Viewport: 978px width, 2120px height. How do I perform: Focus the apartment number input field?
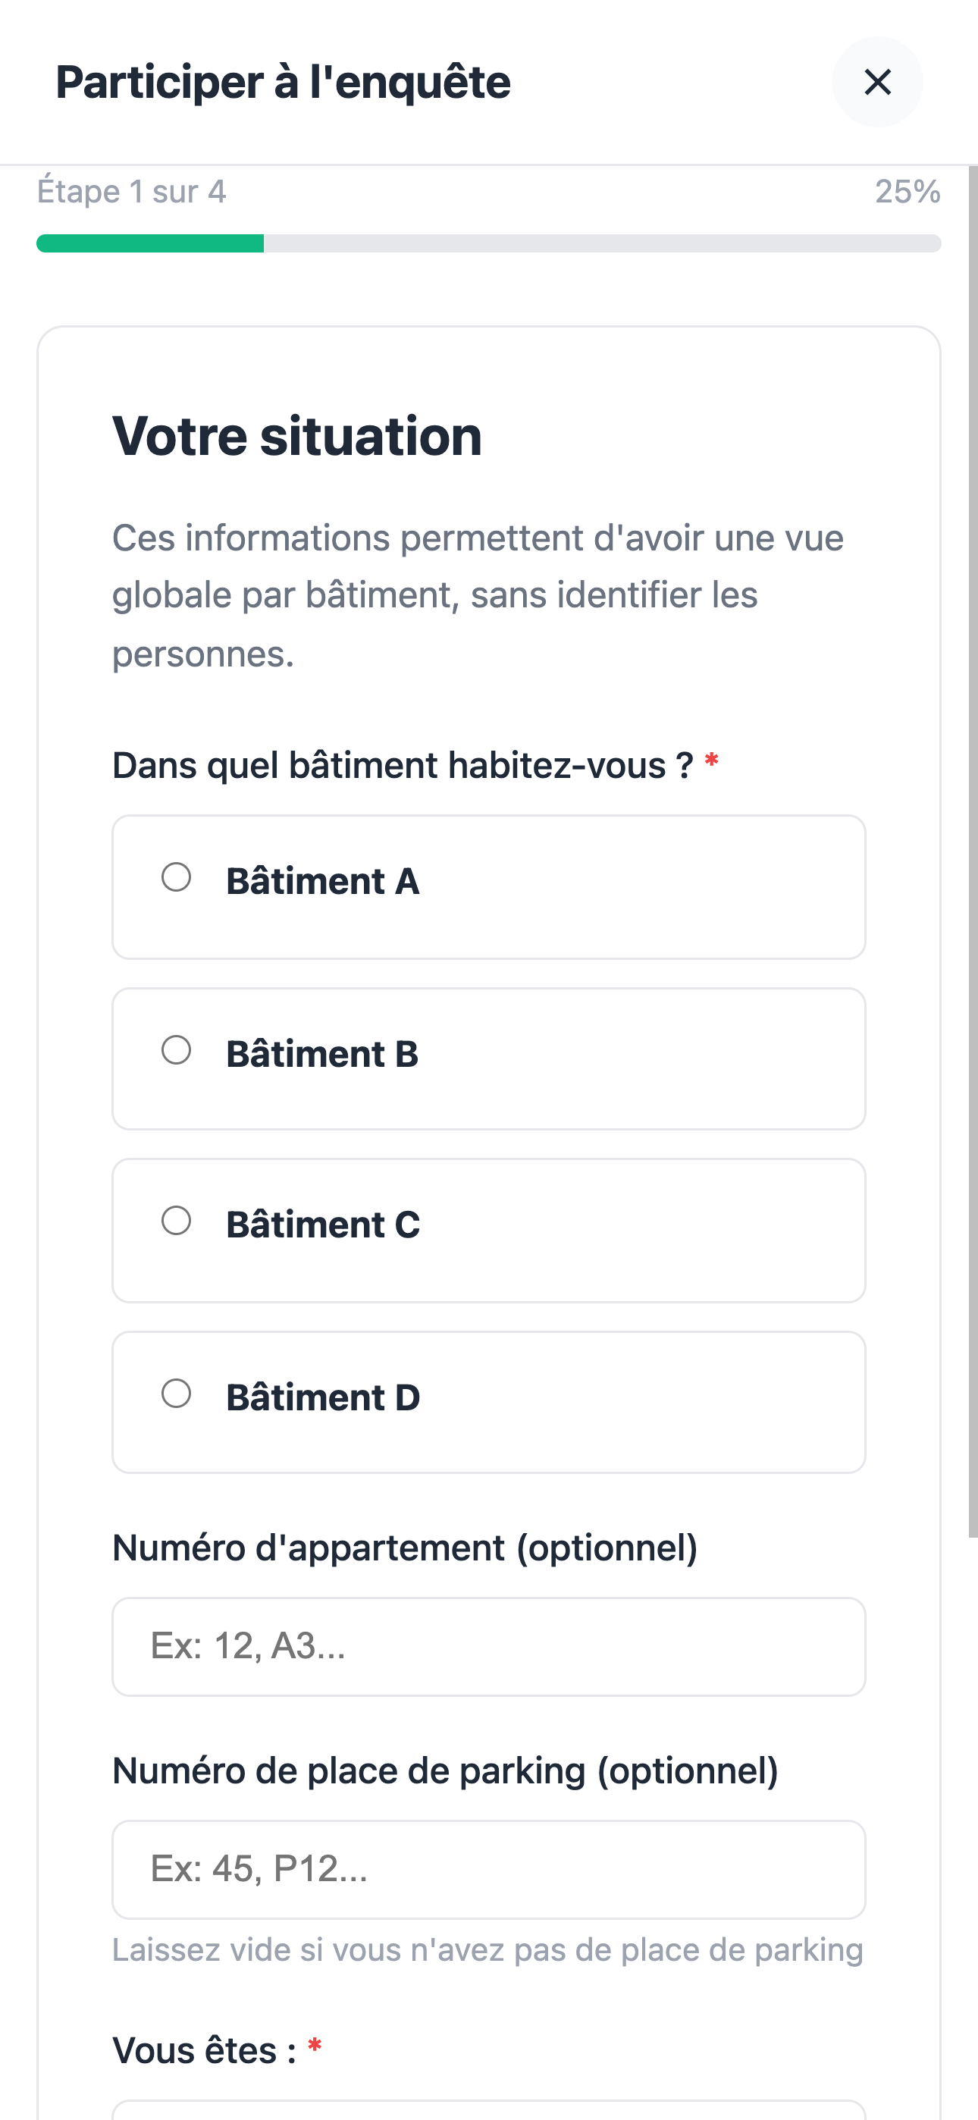tap(488, 1647)
